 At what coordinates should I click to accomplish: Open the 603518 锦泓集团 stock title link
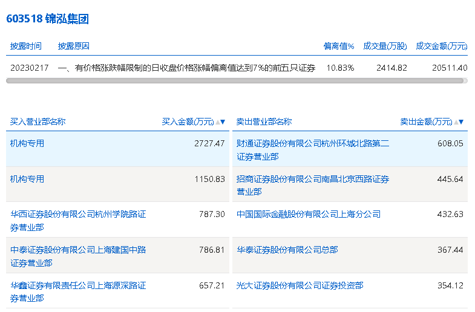(x=47, y=19)
